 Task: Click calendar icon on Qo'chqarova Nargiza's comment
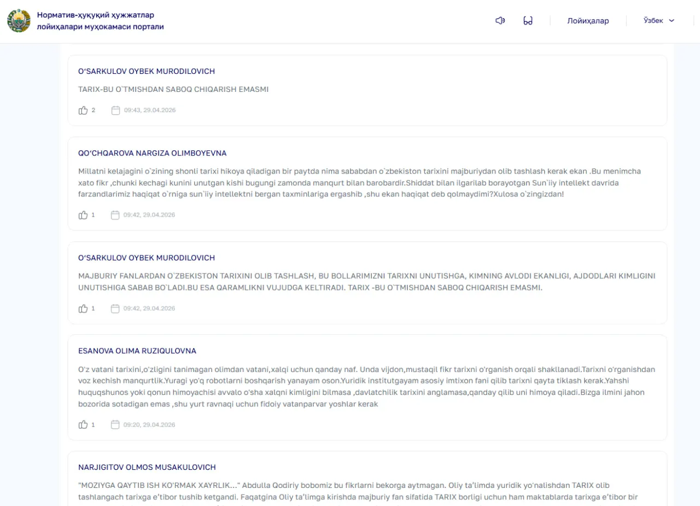click(115, 215)
